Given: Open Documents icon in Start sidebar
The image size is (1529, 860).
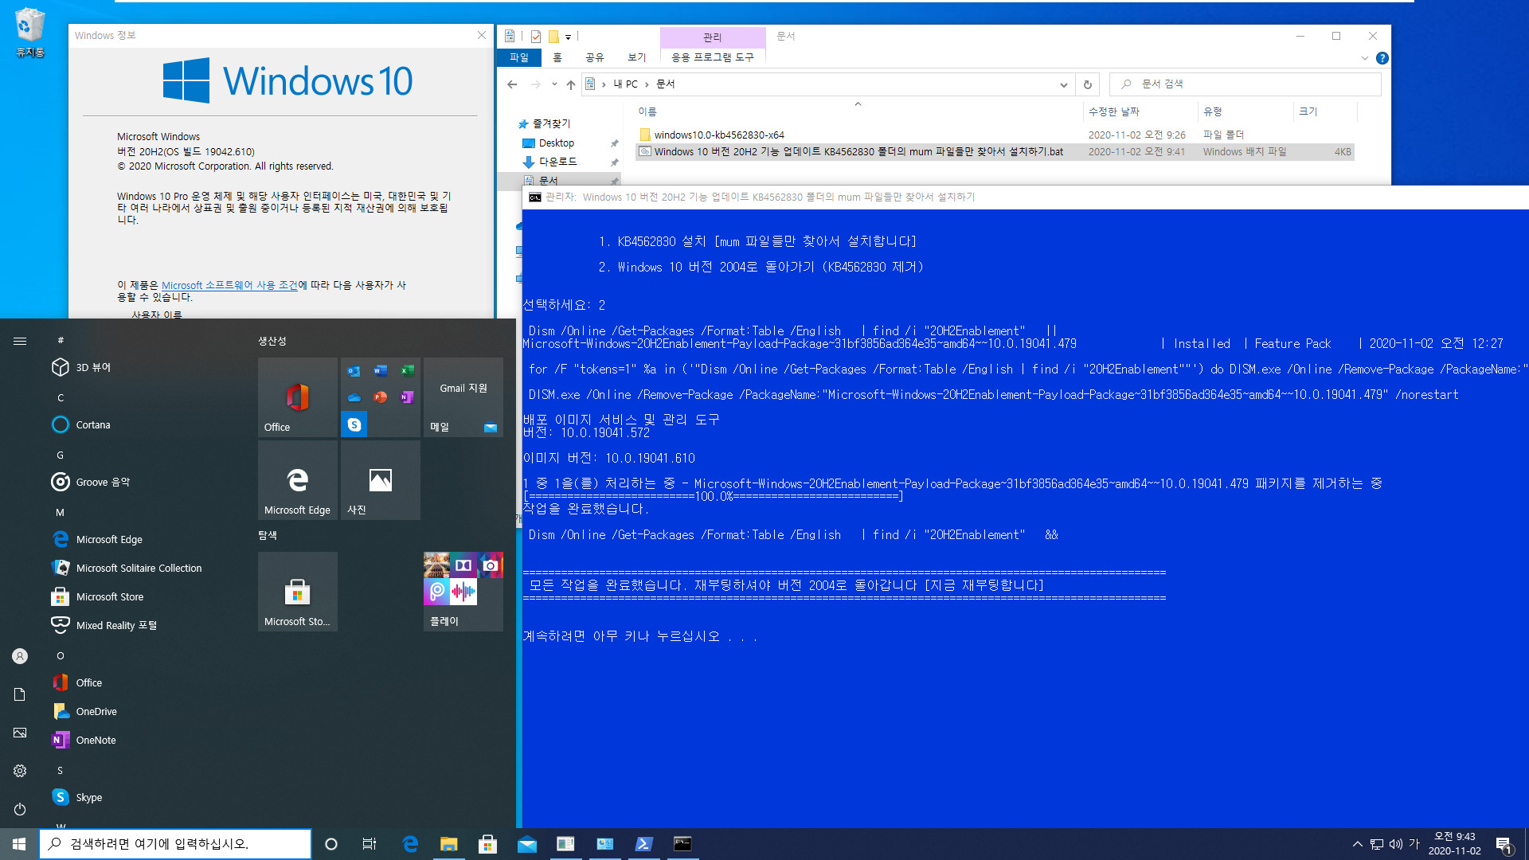Looking at the screenshot, I should (x=20, y=694).
